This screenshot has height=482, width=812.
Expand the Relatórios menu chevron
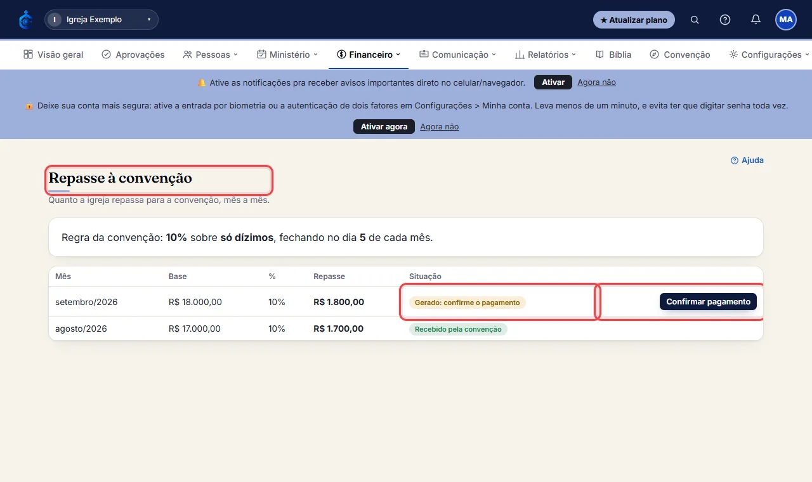click(574, 55)
